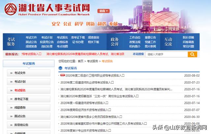Select 准考证下载 in the left sidebar
211x134 pixels.
[29, 99]
